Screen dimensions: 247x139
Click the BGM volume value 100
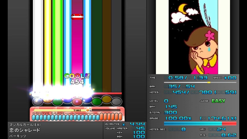(x=139, y=136)
